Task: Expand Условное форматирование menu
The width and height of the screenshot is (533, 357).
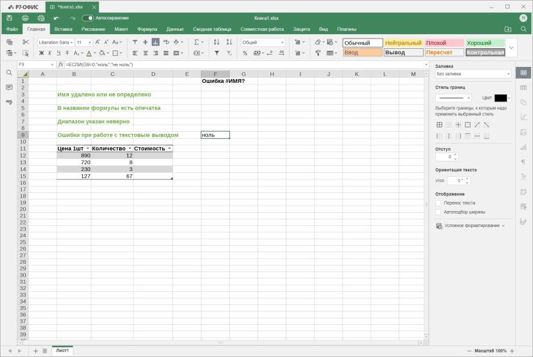Action: pyautogui.click(x=470, y=226)
